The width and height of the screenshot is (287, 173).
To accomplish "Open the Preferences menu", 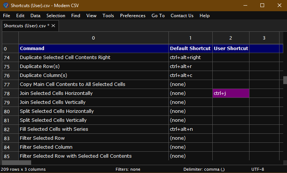I will coord(133,16).
